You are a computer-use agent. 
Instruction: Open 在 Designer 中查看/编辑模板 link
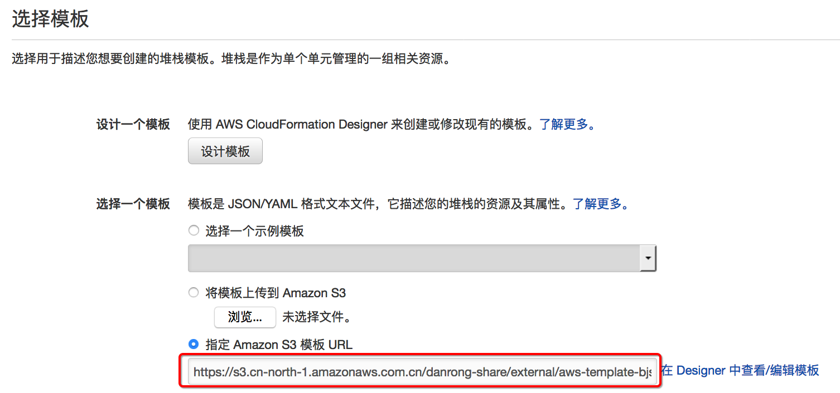pos(740,370)
